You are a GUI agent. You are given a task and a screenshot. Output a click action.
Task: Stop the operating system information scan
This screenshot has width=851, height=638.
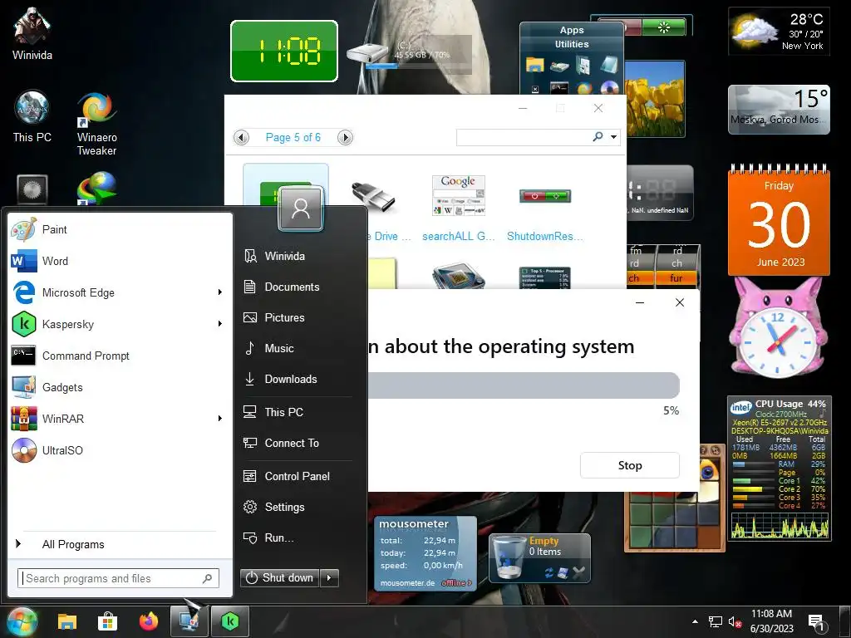pos(630,465)
